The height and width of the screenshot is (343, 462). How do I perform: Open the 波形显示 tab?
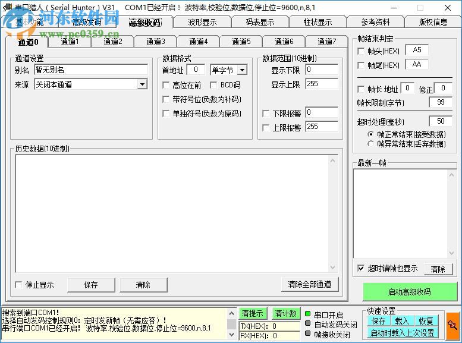[202, 22]
